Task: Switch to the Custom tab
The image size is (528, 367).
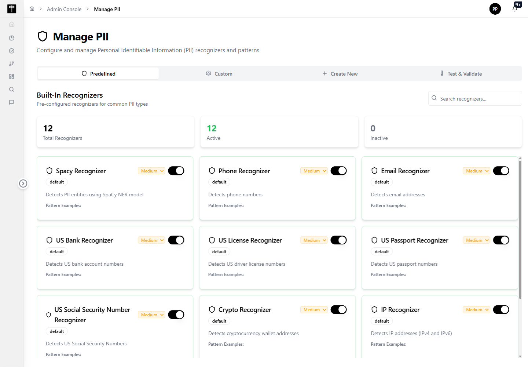Action: point(219,73)
